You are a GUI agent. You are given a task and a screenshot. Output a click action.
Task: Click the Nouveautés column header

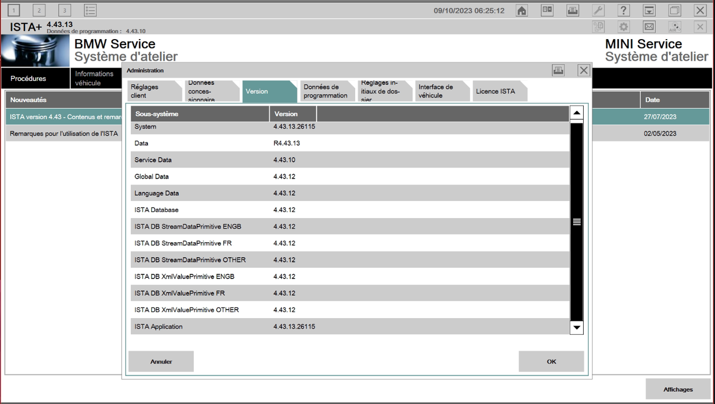click(64, 100)
